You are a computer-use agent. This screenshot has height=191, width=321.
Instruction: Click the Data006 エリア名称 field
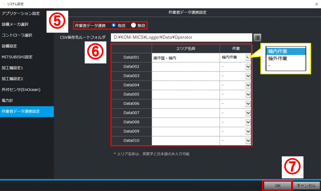pos(186,103)
